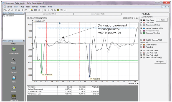Click the Level column header

[64, 87]
